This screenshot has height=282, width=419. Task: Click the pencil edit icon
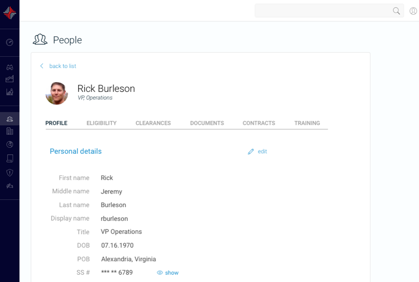pos(251,152)
